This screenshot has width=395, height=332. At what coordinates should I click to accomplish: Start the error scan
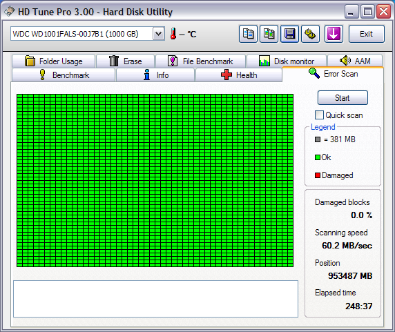(343, 97)
